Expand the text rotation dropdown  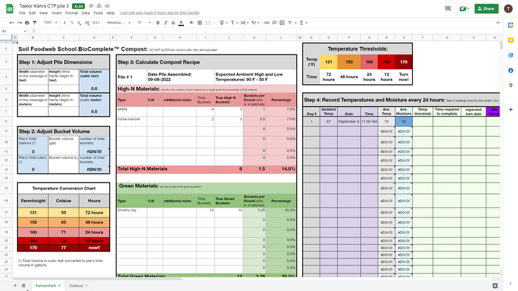[256, 23]
